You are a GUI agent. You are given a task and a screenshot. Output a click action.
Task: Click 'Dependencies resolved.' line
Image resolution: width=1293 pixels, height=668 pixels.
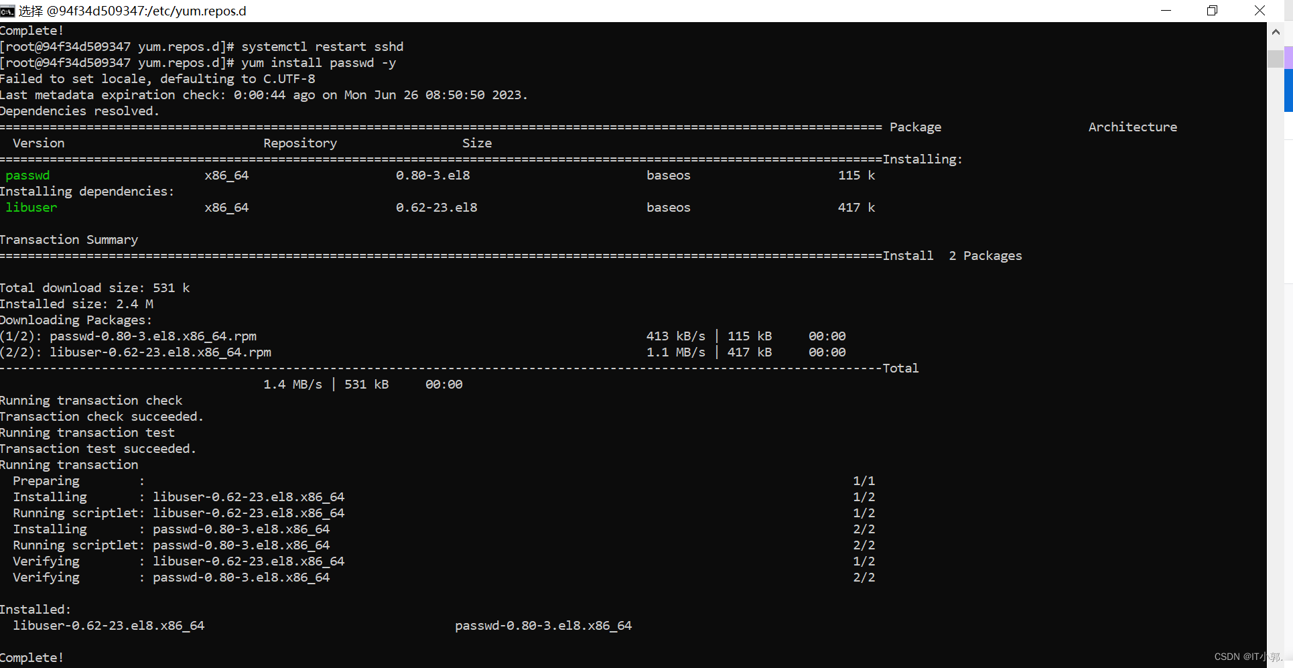click(80, 111)
